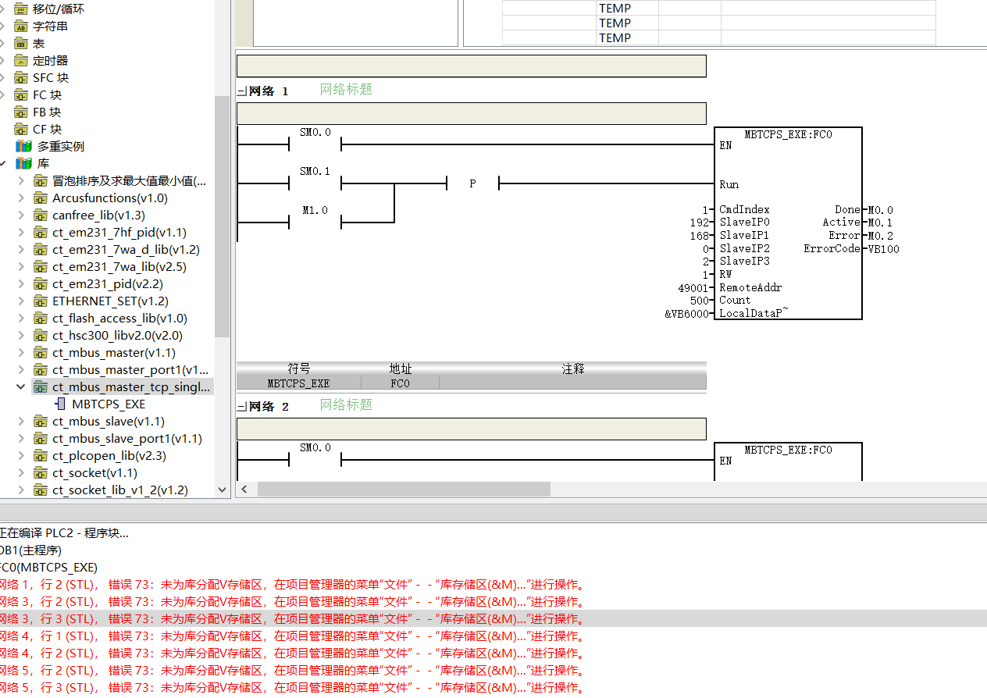Expand the ct_mbus_slave(v1.1) library chevron
The height and width of the screenshot is (698, 987).
(x=21, y=422)
